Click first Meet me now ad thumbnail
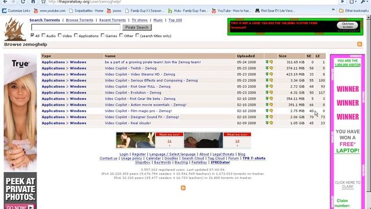Viewport: 371px width, 209px height. [136, 140]
